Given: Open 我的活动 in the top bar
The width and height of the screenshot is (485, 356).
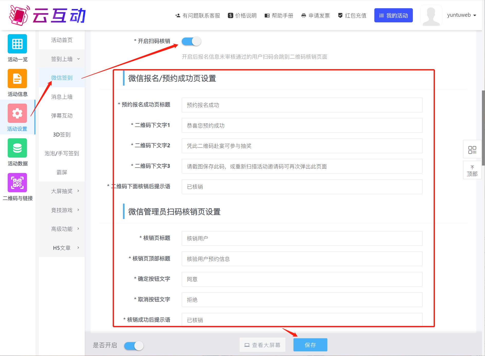Looking at the screenshot, I should tap(393, 15).
